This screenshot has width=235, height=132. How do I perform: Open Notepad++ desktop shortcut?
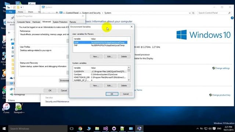point(19,108)
